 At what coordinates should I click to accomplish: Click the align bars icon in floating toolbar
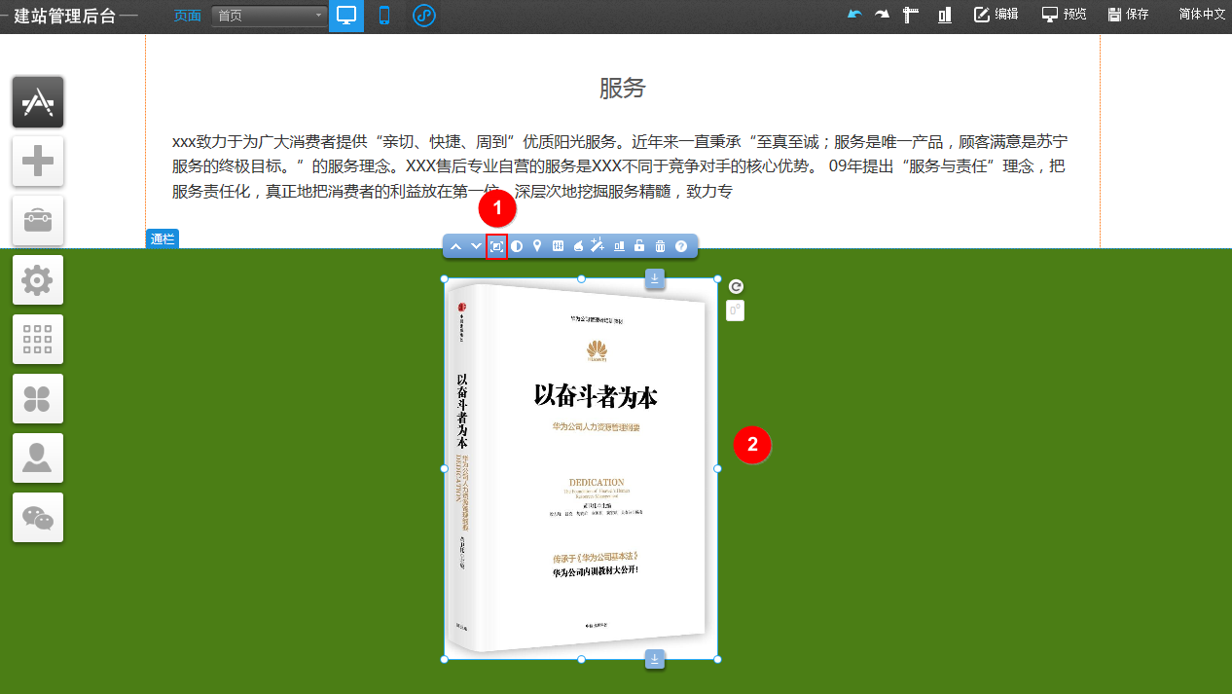tap(620, 246)
